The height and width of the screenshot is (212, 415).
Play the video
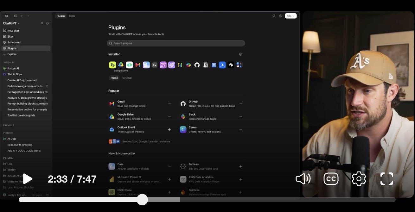pos(28,179)
